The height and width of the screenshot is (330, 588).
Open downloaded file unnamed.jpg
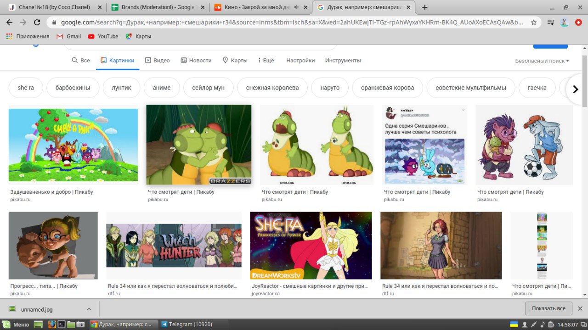[x=37, y=309]
